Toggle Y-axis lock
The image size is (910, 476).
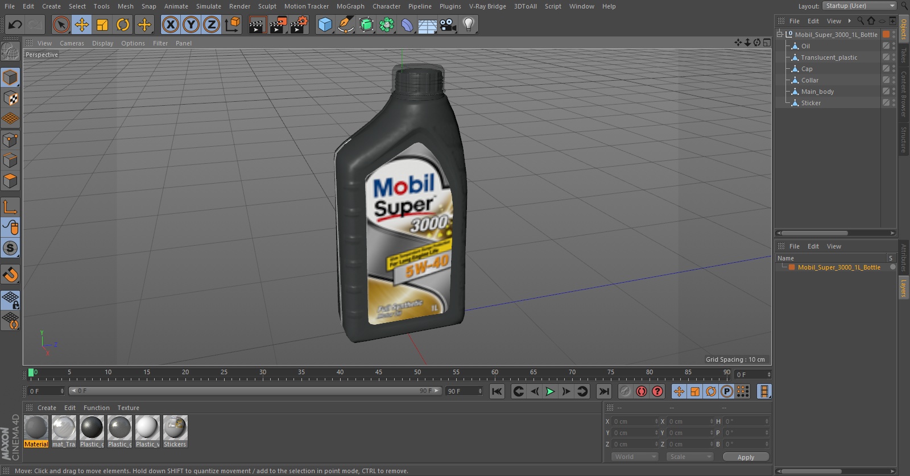point(191,24)
